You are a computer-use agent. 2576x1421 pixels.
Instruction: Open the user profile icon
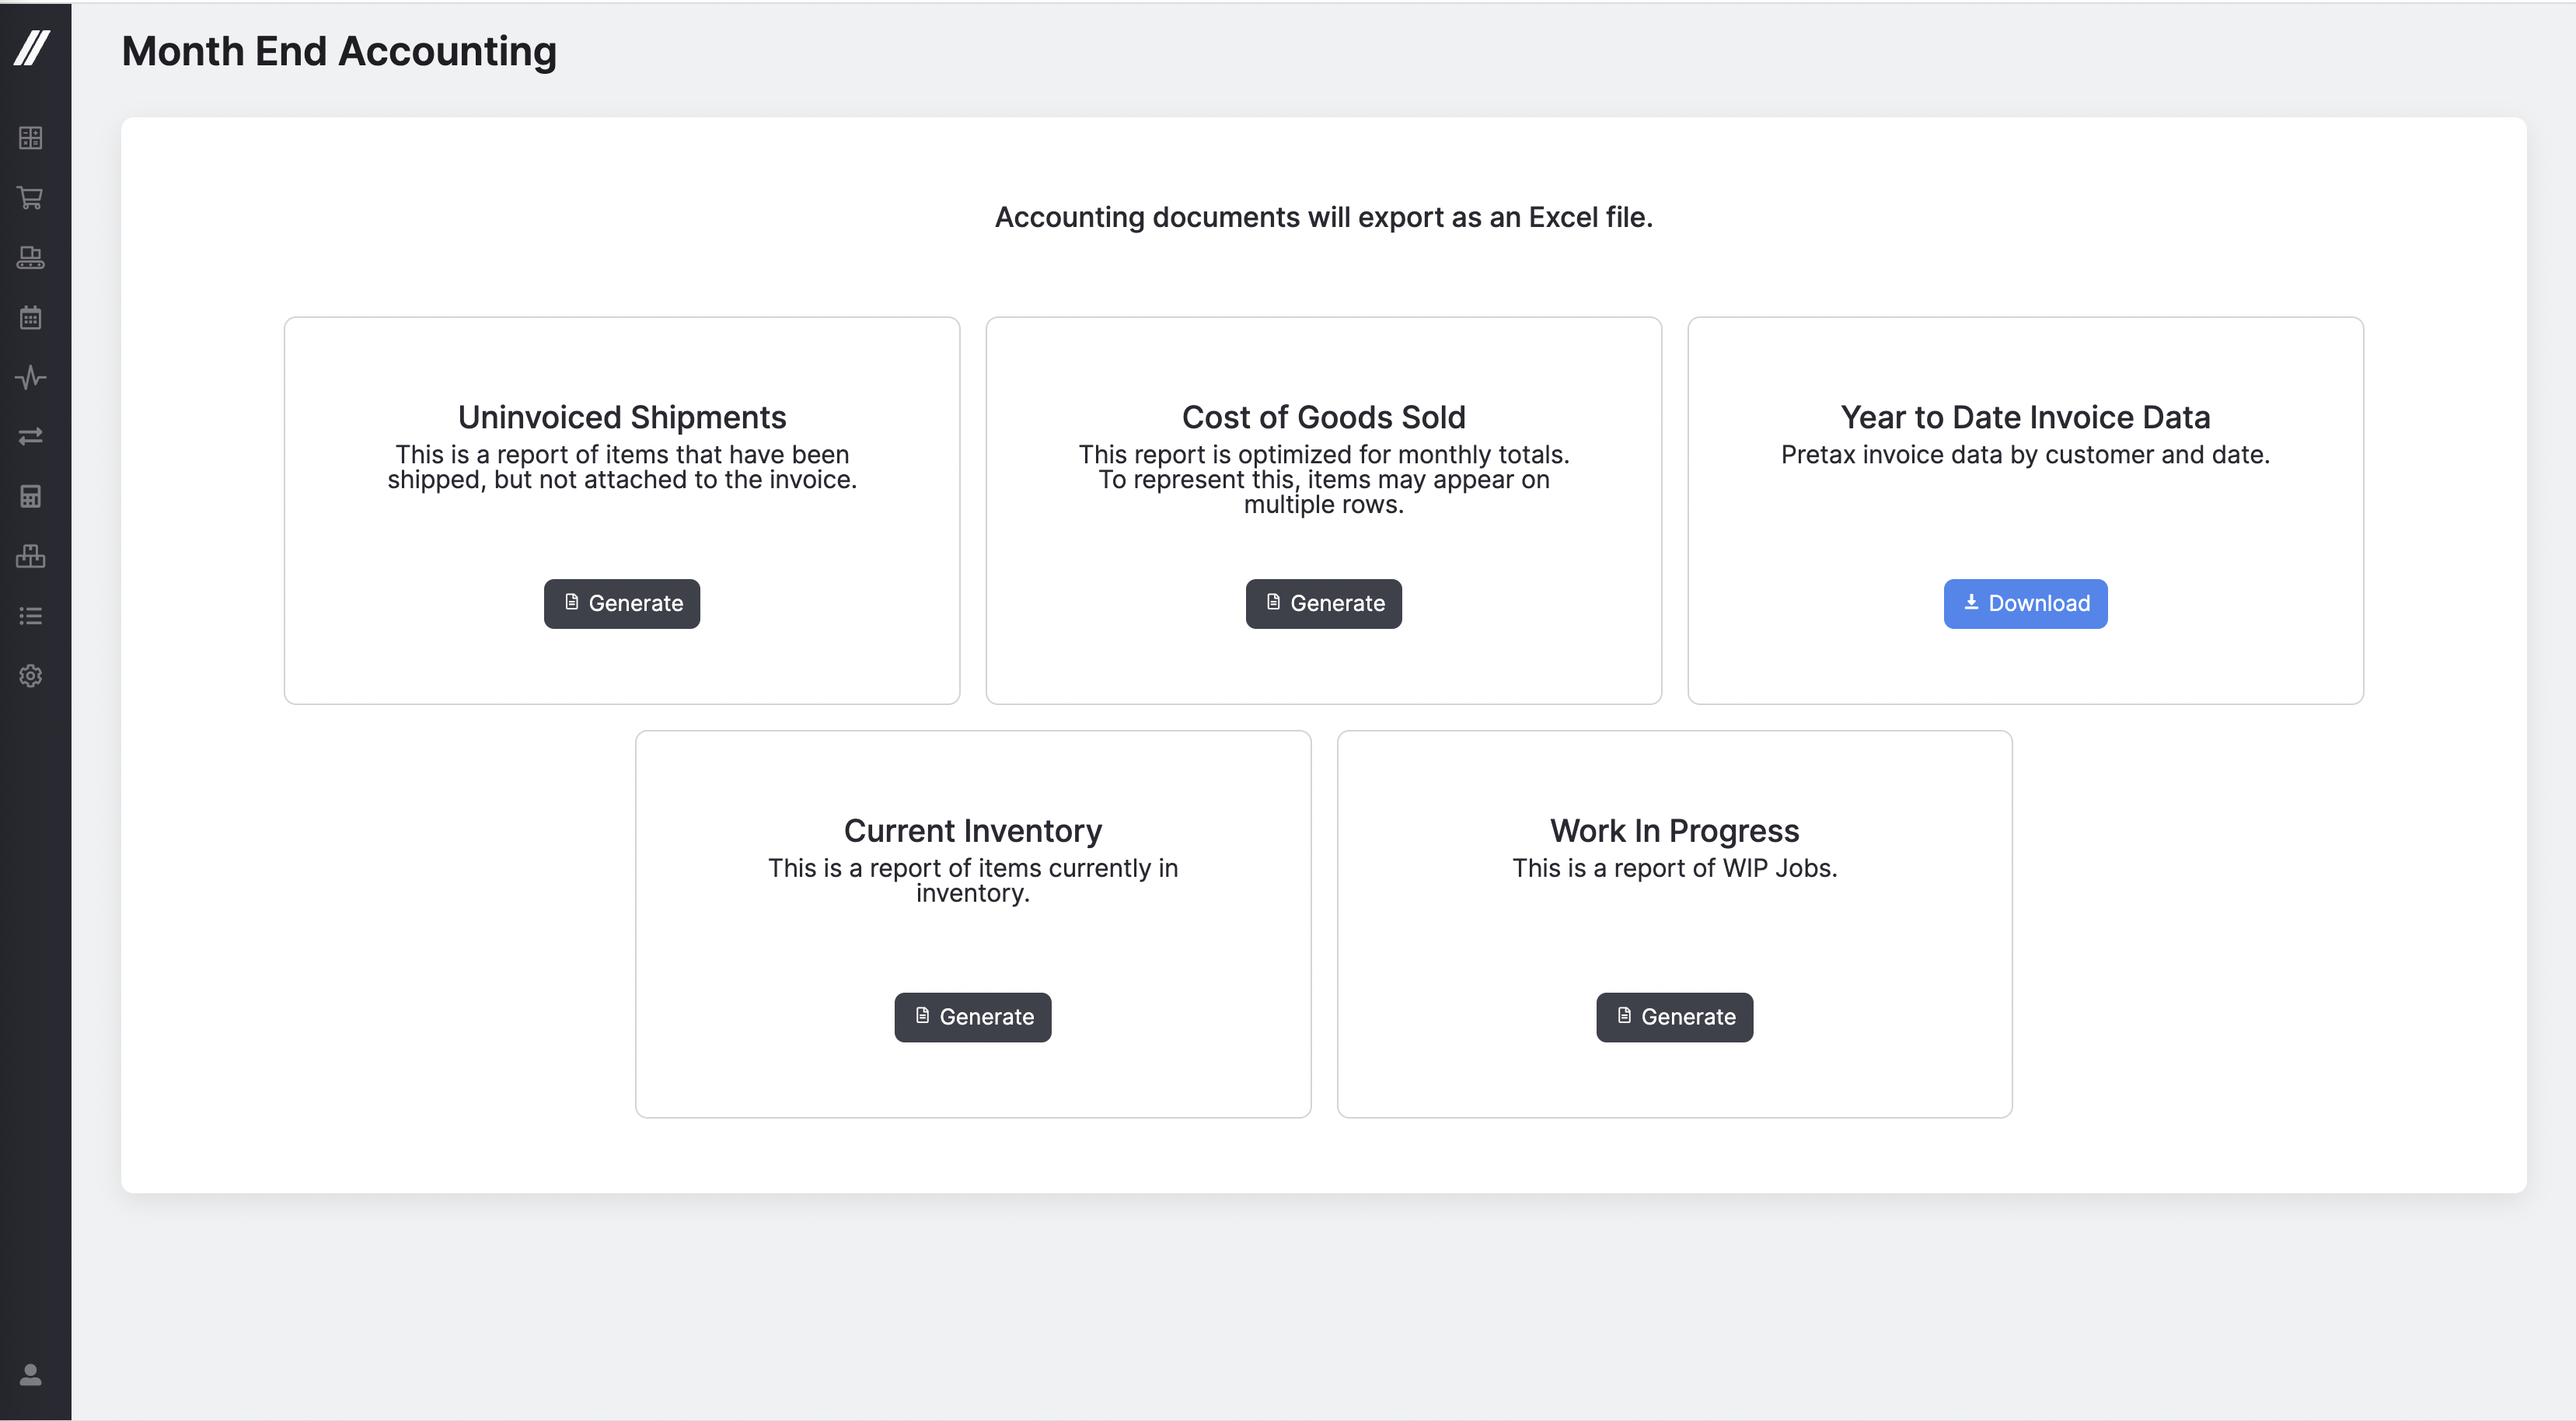[x=31, y=1375]
